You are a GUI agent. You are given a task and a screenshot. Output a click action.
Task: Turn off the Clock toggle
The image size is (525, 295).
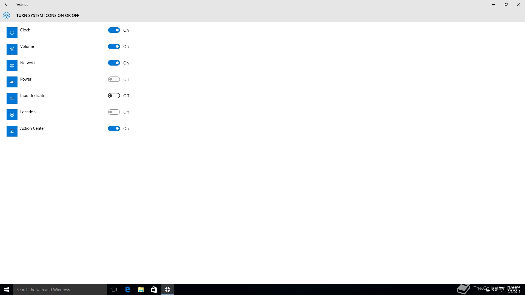click(114, 30)
